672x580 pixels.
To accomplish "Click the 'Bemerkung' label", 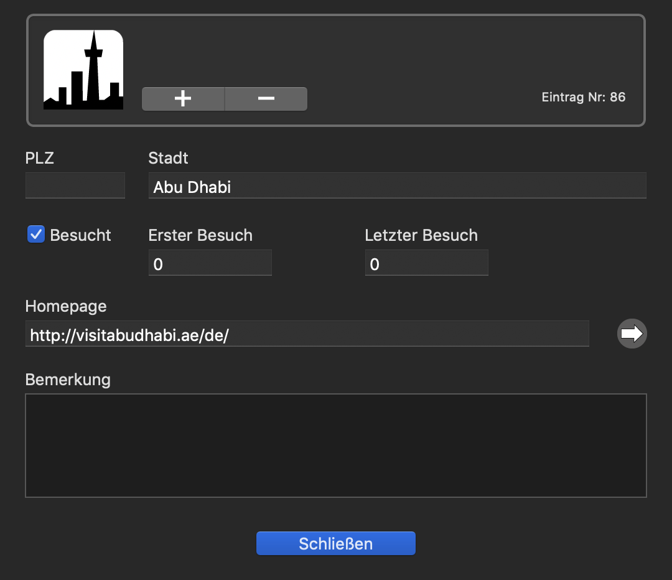I will click(68, 380).
